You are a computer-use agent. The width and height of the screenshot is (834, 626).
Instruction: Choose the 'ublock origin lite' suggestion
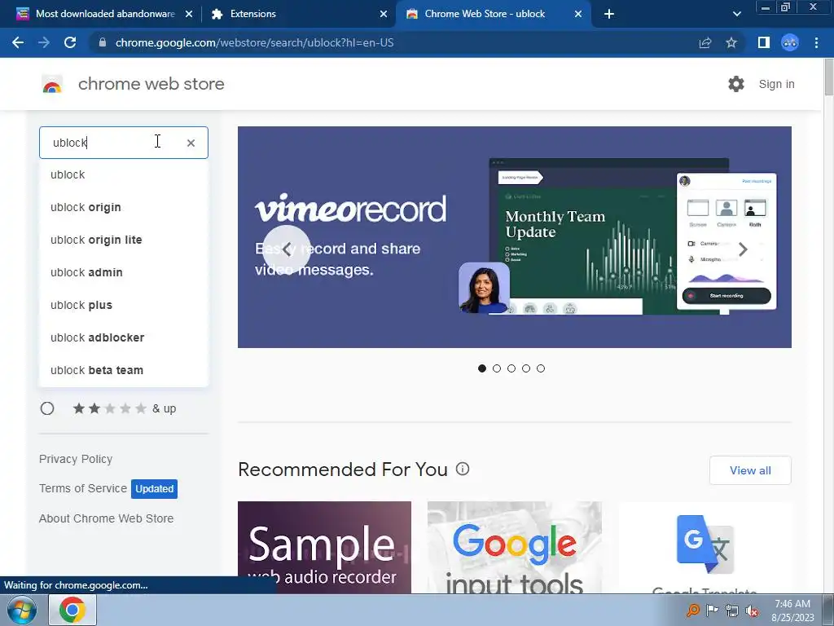point(124,240)
